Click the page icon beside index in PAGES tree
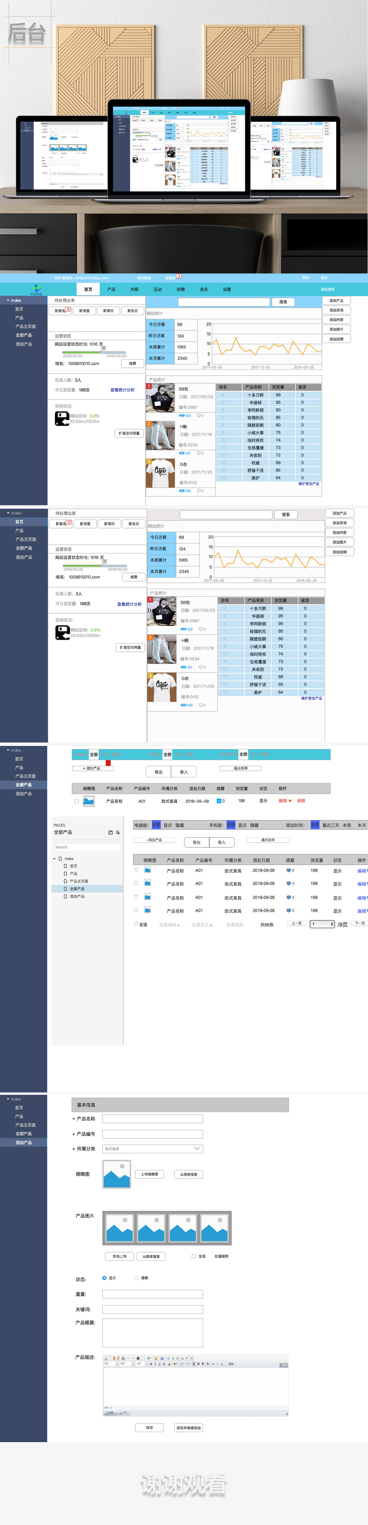The height and width of the screenshot is (1525, 368). pos(60,858)
